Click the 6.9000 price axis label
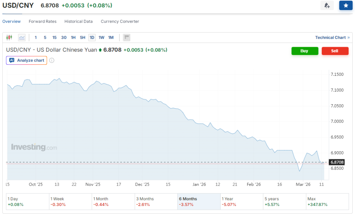This screenshot has width=355, height=215. 337,153
